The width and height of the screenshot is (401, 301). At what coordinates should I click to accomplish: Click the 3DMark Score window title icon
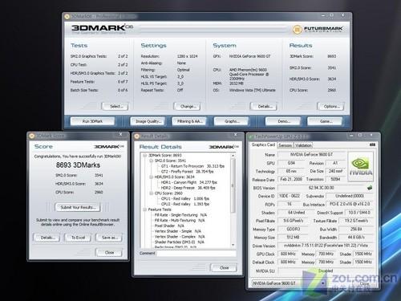(32, 136)
